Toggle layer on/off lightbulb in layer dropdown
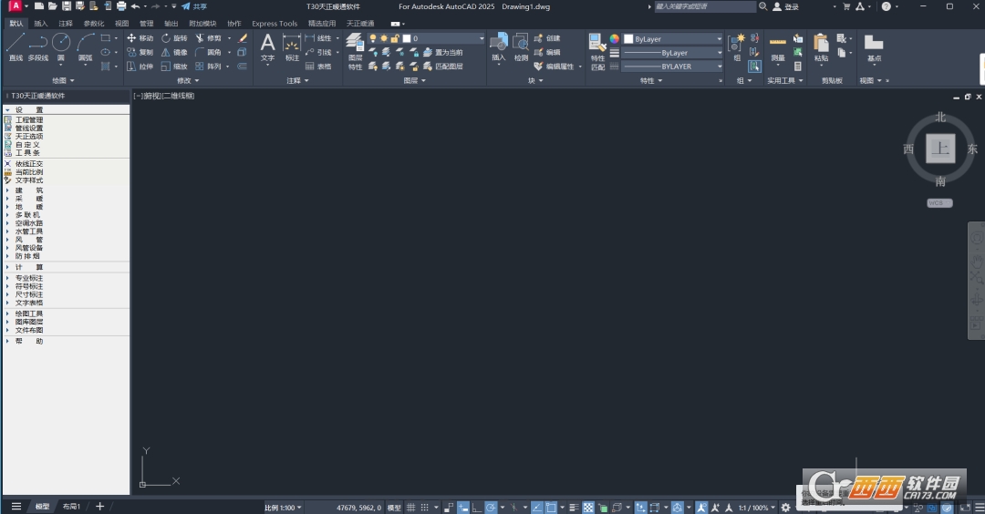985x514 pixels. pos(372,38)
